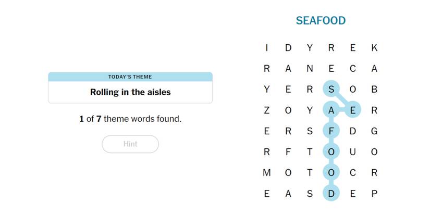Click the highlighted A of SEAFOOD
Viewport: 430px width, 215px height.
[x=331, y=110]
